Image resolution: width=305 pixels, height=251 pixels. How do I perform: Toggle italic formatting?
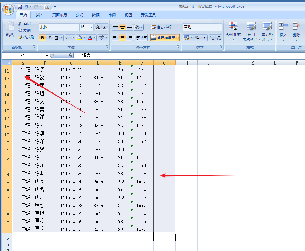[49, 38]
